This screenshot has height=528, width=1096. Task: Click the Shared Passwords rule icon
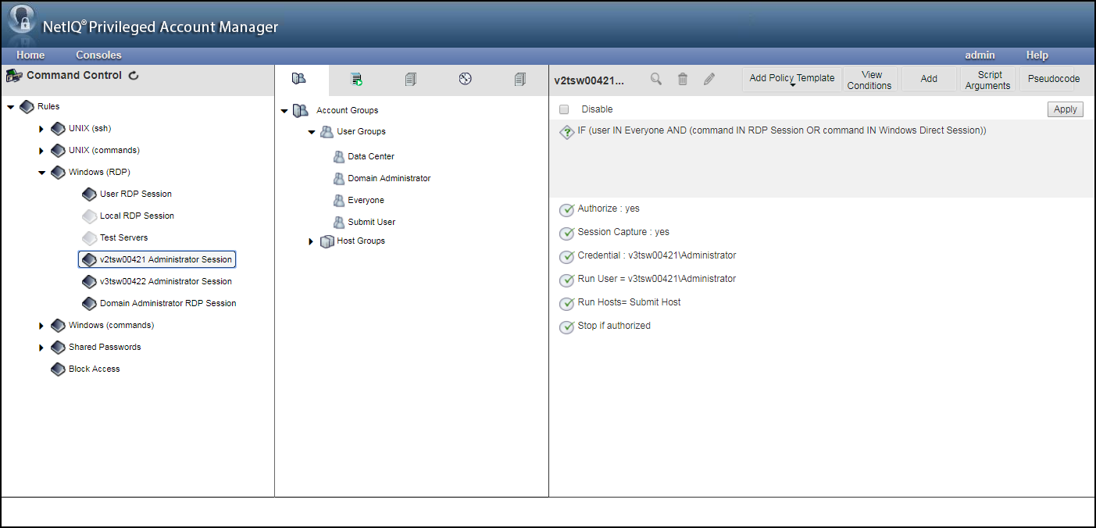58,347
